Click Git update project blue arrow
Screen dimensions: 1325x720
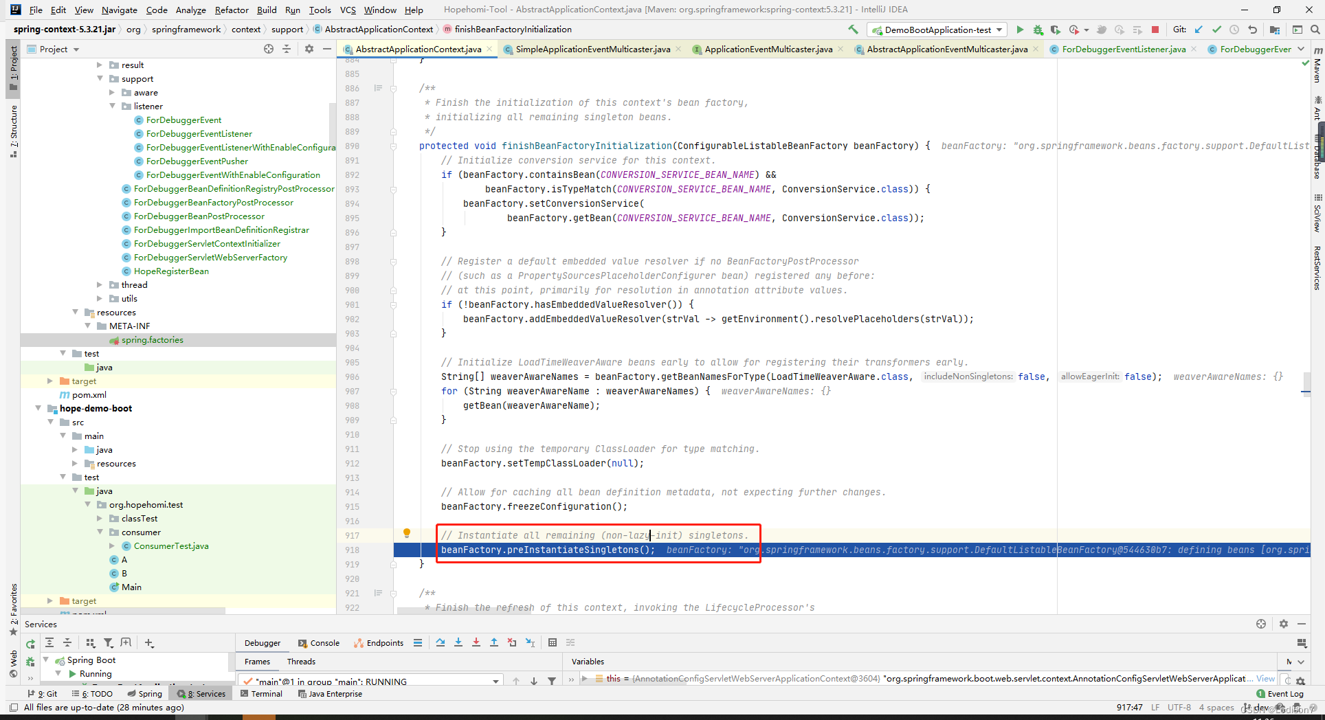pos(1199,30)
